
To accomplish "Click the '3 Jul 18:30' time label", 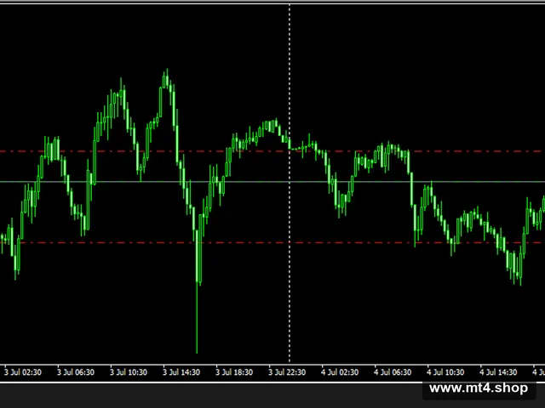I will pyautogui.click(x=234, y=372).
